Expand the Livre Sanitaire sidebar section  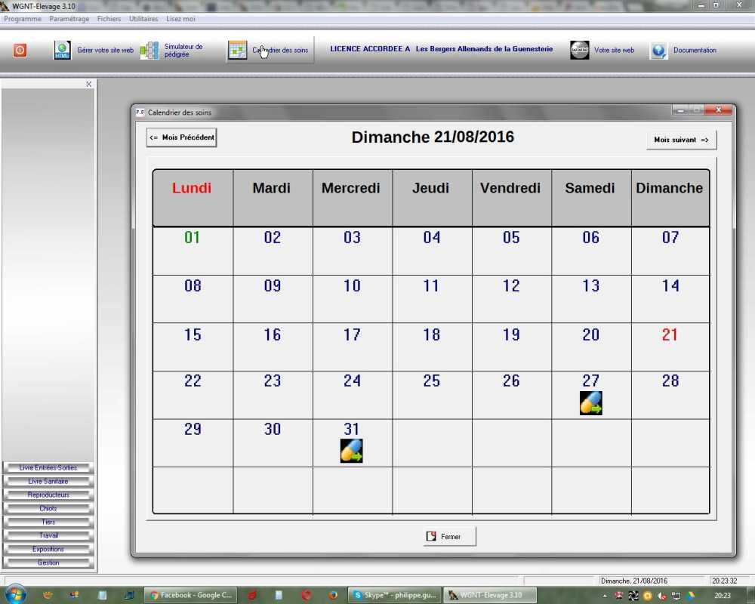click(48, 482)
